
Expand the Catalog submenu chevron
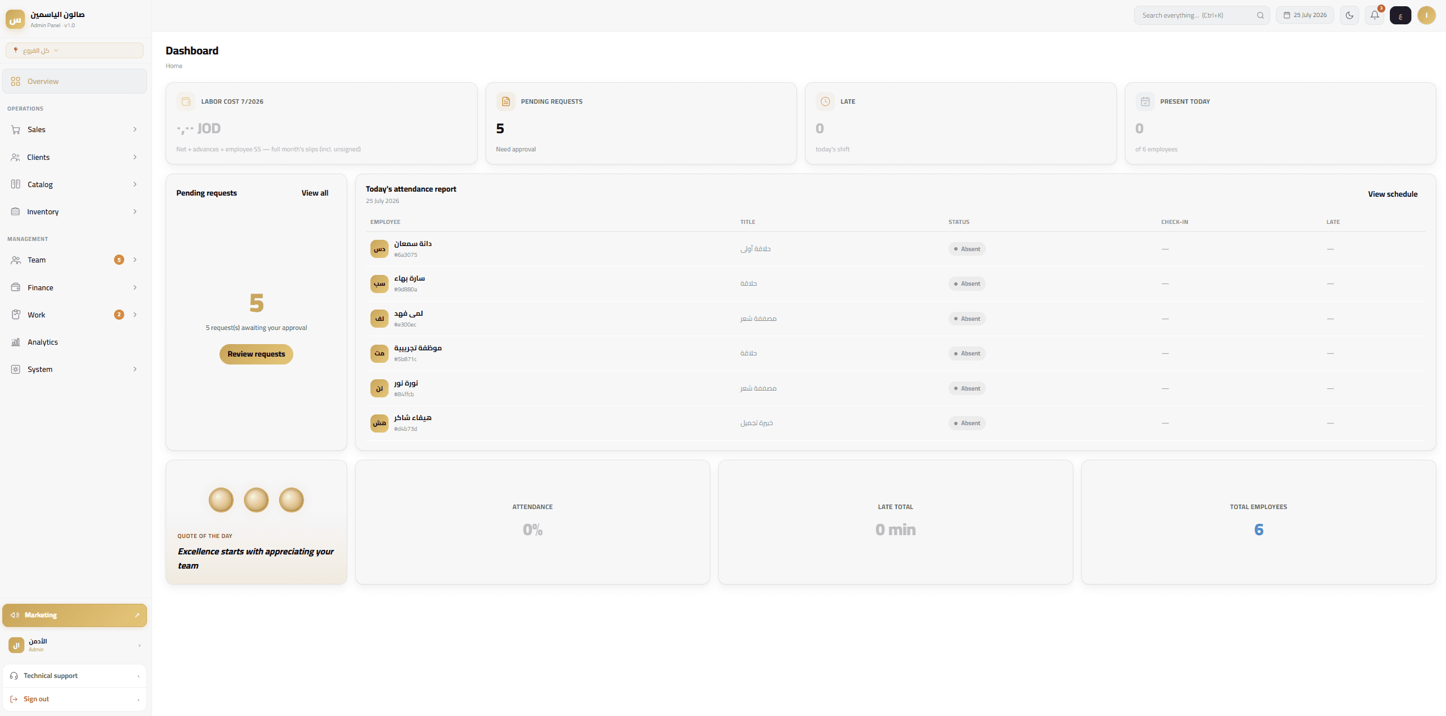135,184
